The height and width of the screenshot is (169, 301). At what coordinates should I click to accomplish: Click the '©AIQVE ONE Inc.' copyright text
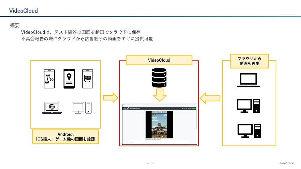(x=287, y=163)
